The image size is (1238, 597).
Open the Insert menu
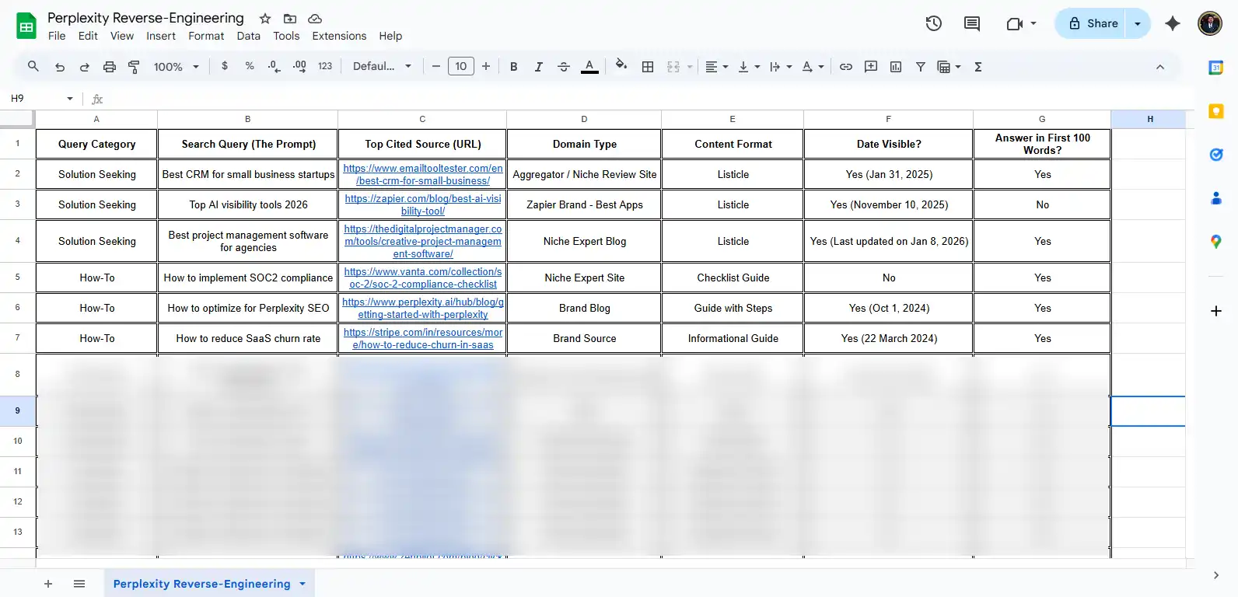click(x=161, y=36)
